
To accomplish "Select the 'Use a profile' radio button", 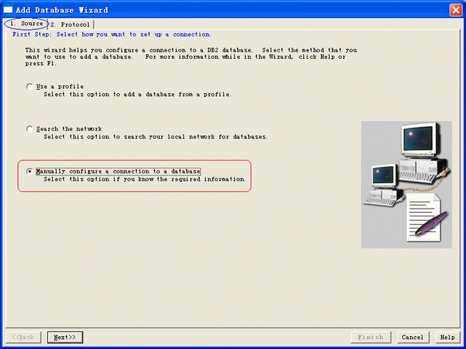I will pos(29,87).
